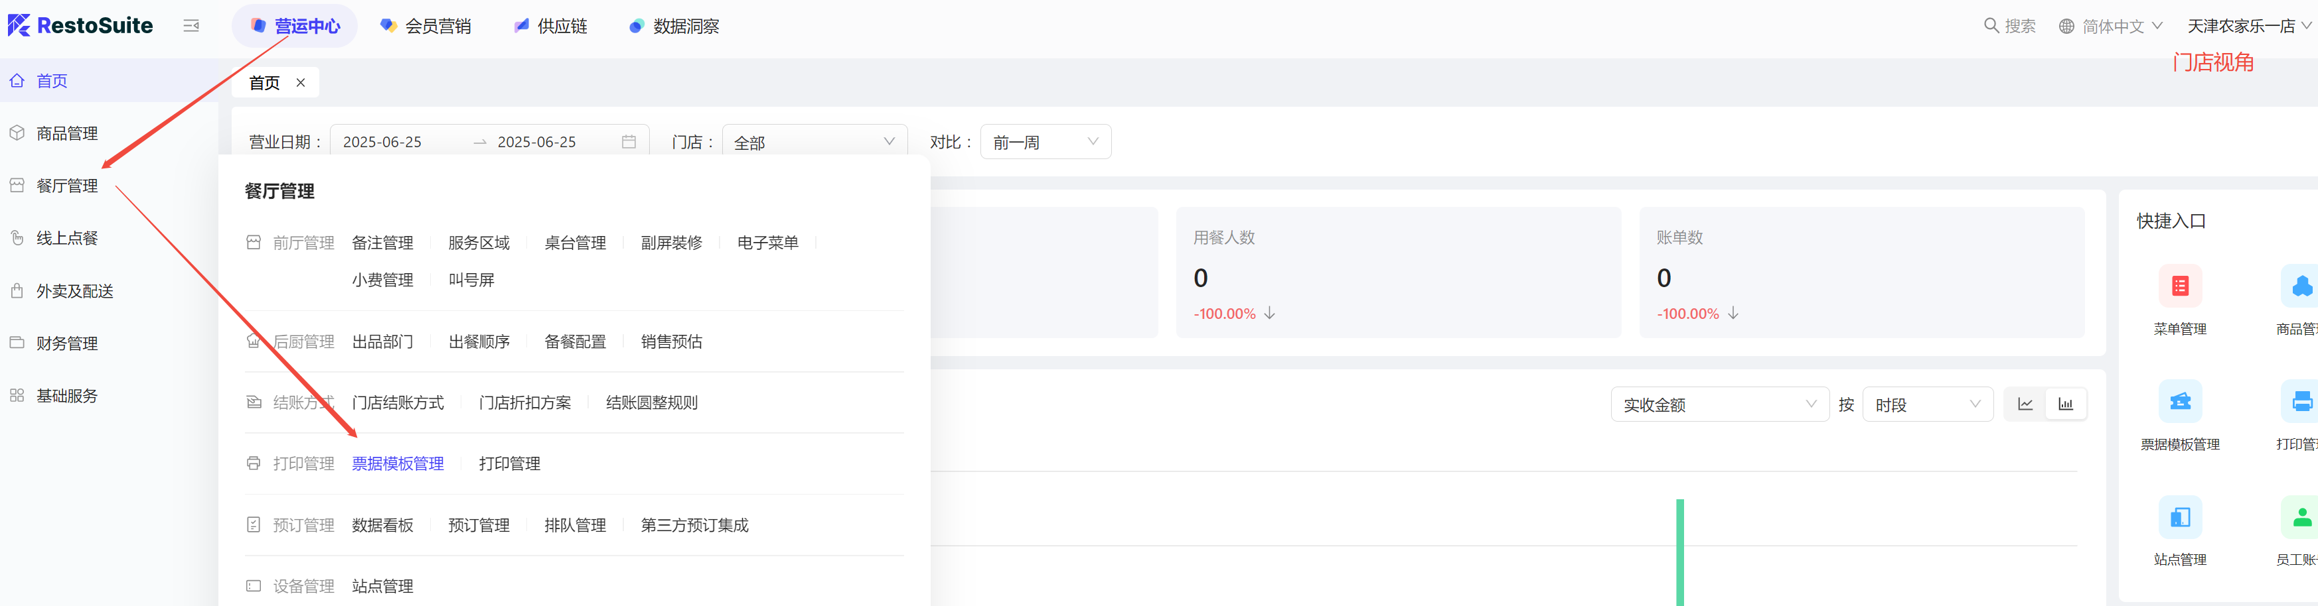
Task: Open 副屏装修 link
Action: (x=671, y=243)
